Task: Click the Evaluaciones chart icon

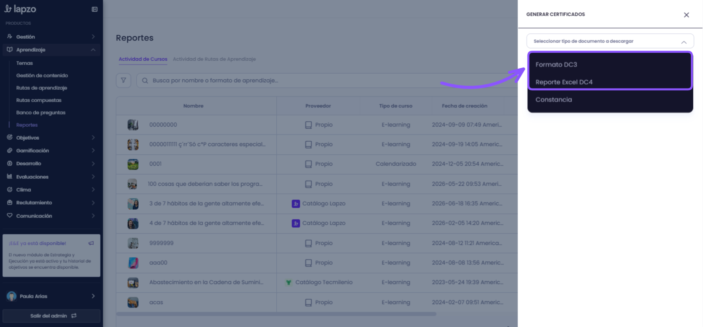Action: (10, 176)
